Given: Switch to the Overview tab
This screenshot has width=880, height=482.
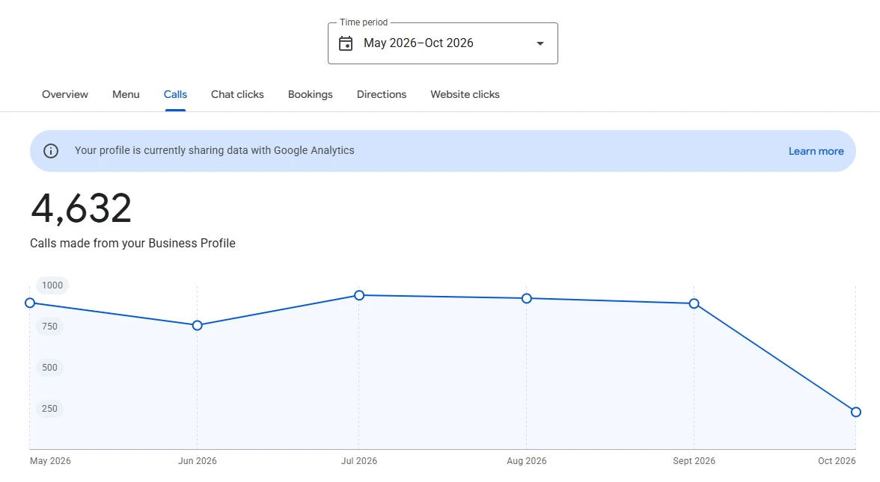Looking at the screenshot, I should point(65,95).
